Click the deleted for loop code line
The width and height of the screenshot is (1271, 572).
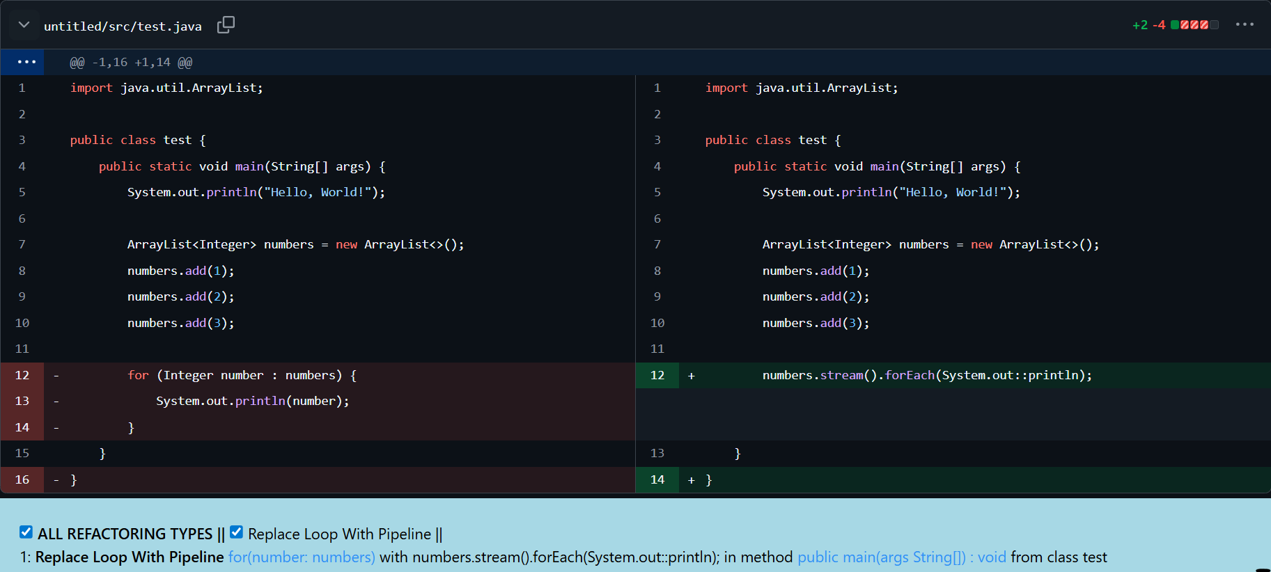pyautogui.click(x=242, y=376)
